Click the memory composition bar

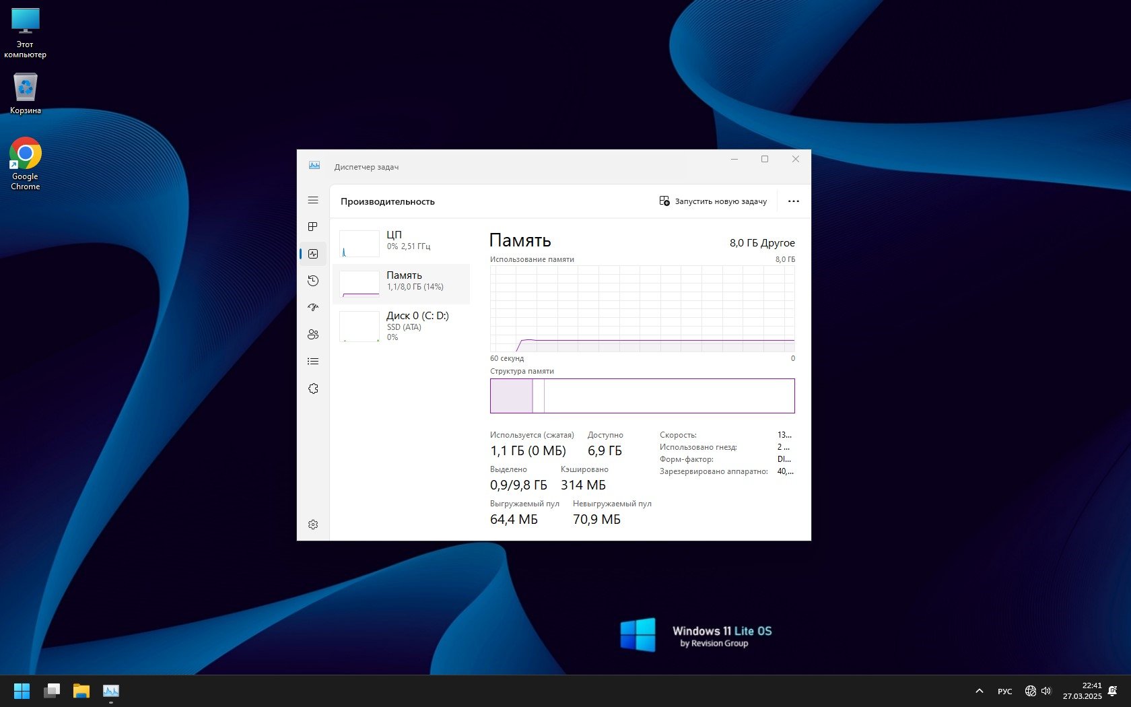pyautogui.click(x=642, y=396)
